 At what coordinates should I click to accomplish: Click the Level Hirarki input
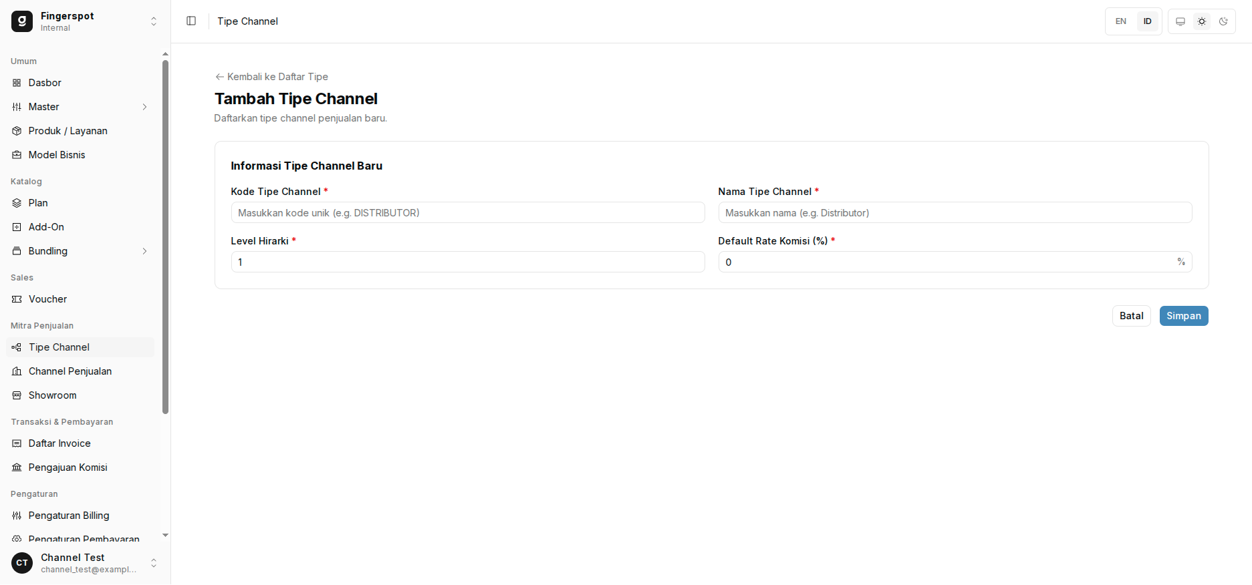point(468,262)
